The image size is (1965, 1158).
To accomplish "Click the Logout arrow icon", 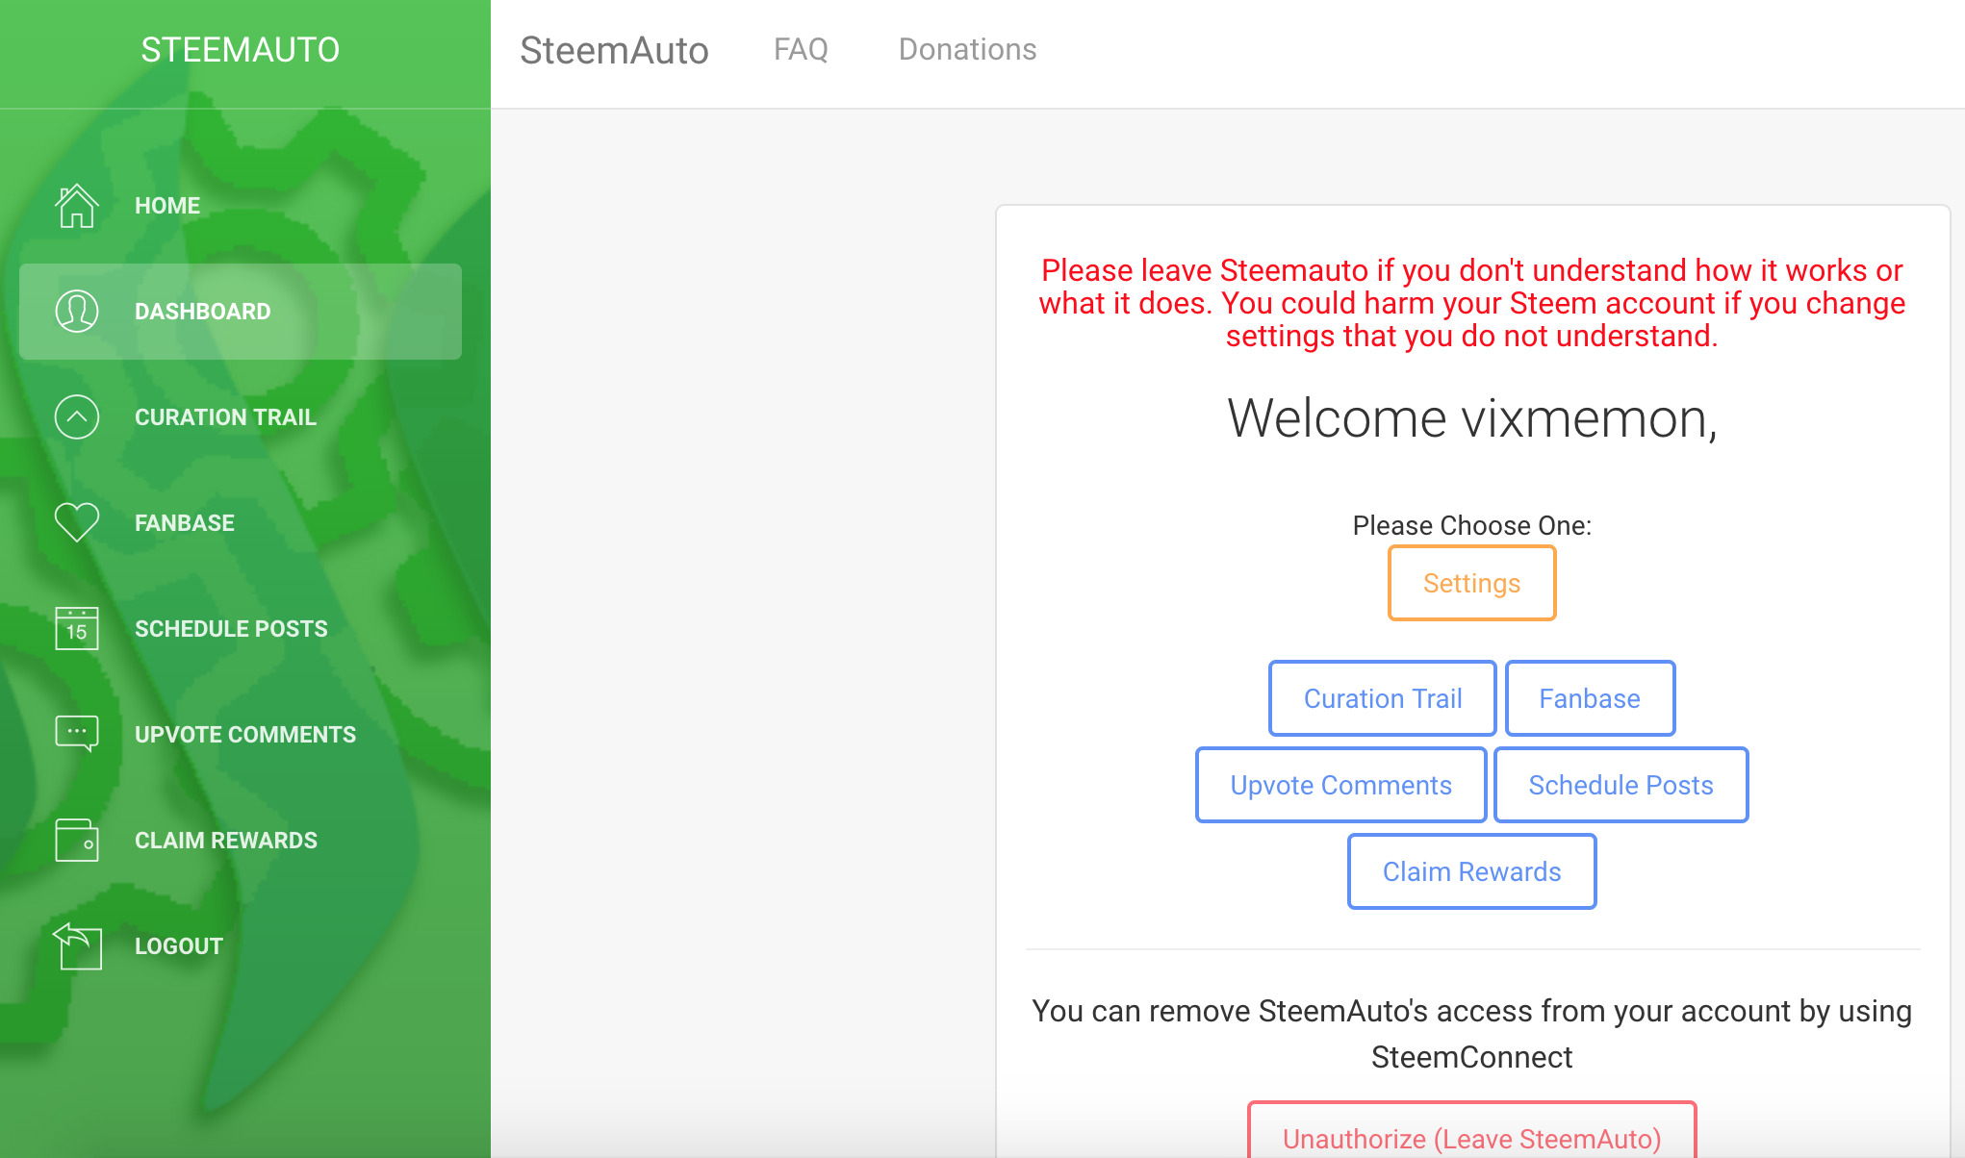I will (x=77, y=946).
